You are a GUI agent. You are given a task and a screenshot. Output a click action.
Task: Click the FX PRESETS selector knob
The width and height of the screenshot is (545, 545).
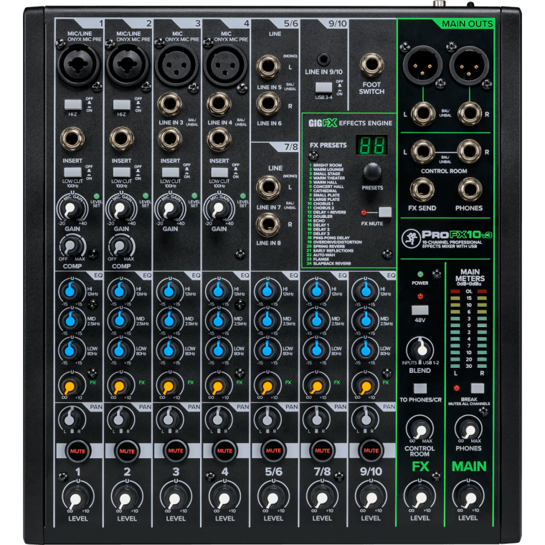coord(371,171)
